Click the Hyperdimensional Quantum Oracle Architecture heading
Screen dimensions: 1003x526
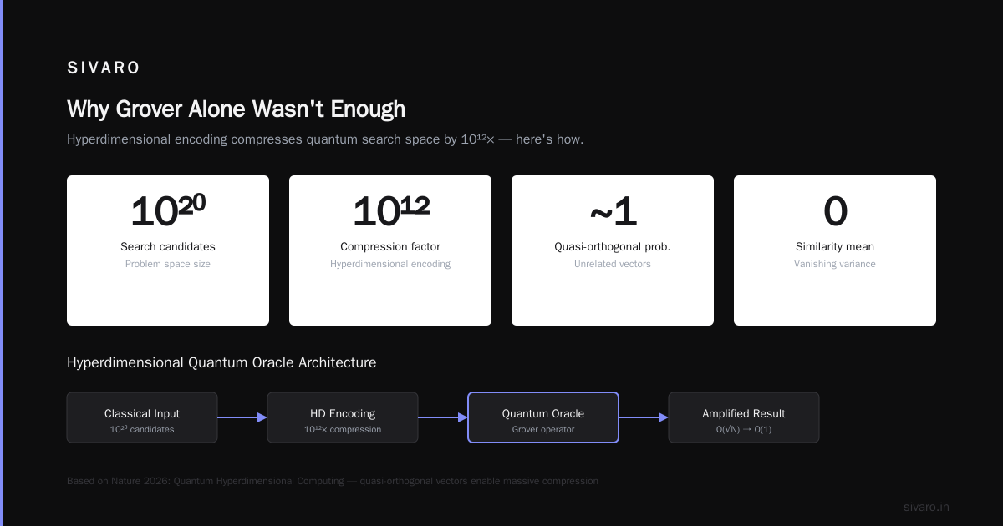pos(221,362)
